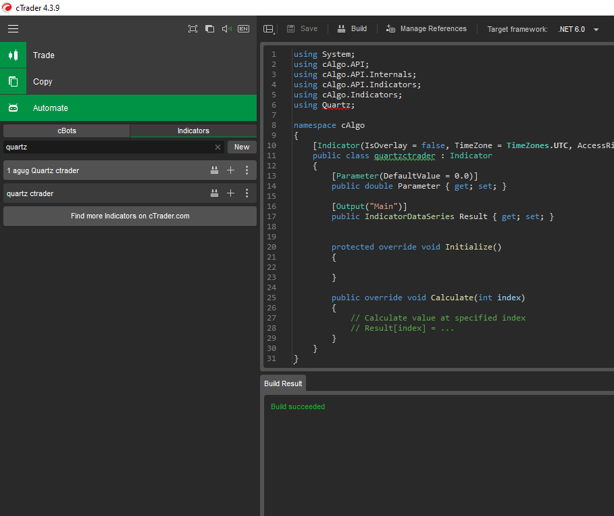Click the Copy pages icon
Viewport: 614px width, 516px height.
(x=13, y=82)
